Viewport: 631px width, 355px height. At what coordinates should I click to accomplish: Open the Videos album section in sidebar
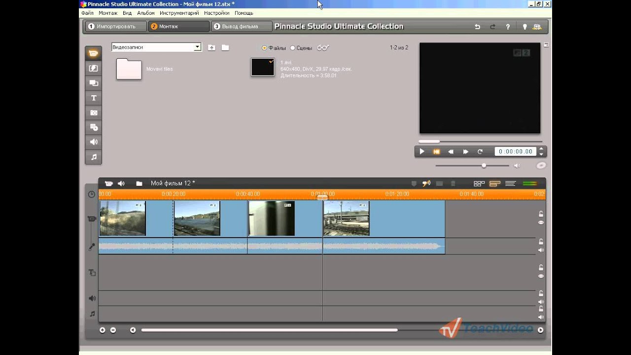pos(94,53)
